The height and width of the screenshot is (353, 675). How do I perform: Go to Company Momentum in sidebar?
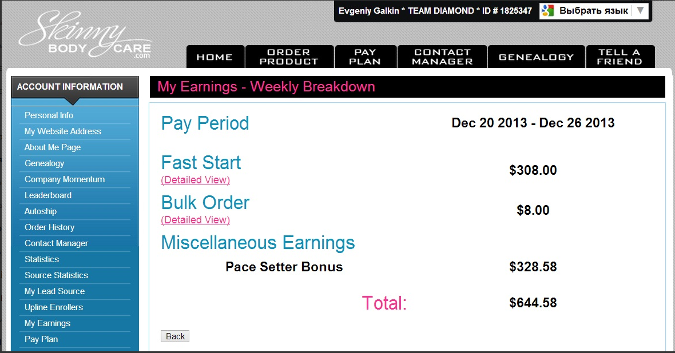[65, 179]
